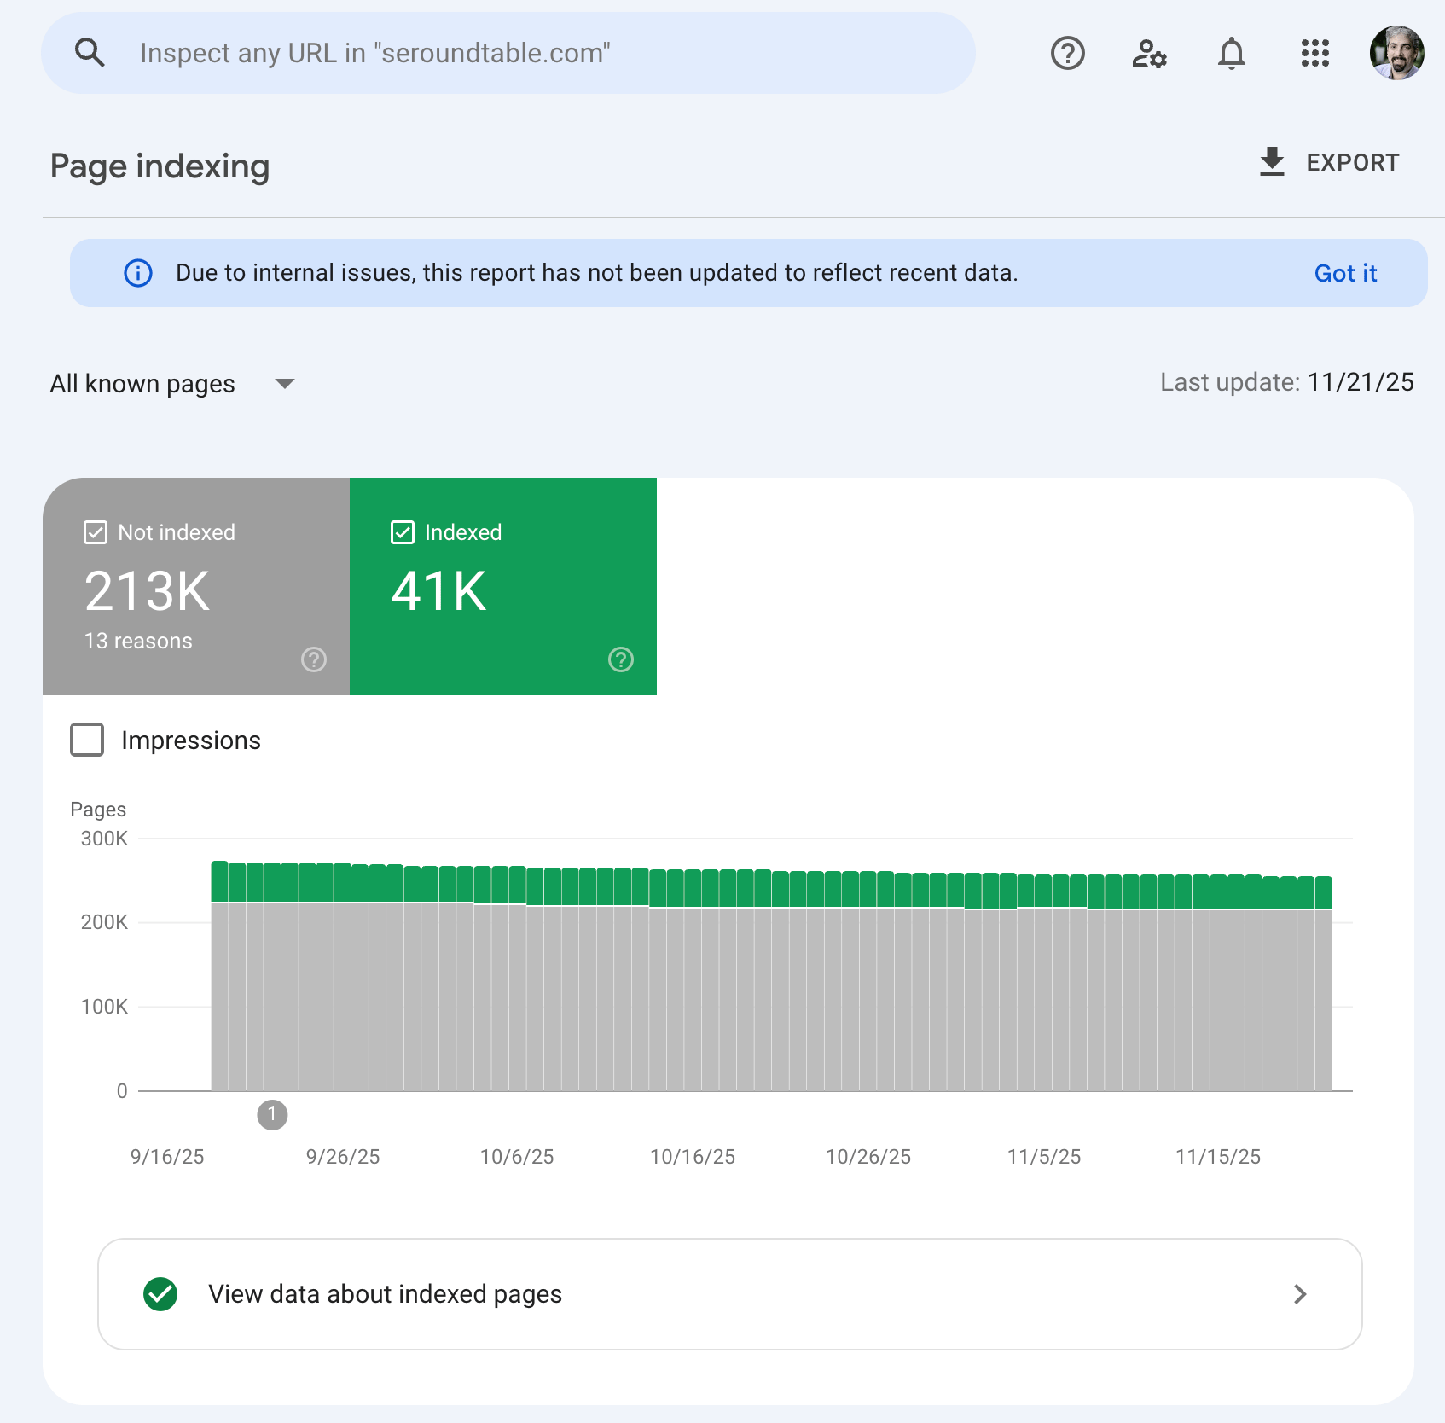The image size is (1445, 1423).
Task: Click the Export download icon
Action: click(1272, 161)
